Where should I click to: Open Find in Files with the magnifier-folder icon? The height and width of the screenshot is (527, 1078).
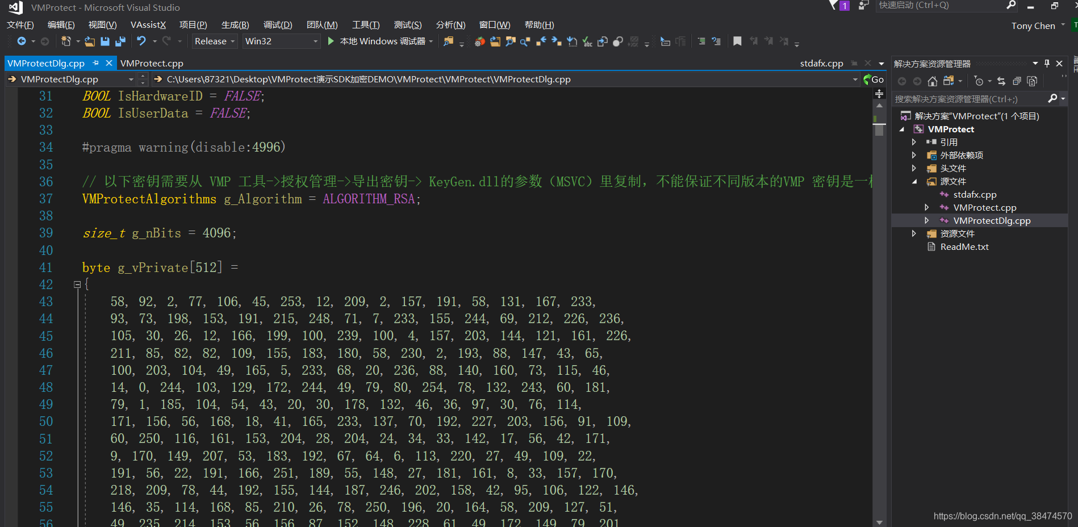tap(449, 41)
